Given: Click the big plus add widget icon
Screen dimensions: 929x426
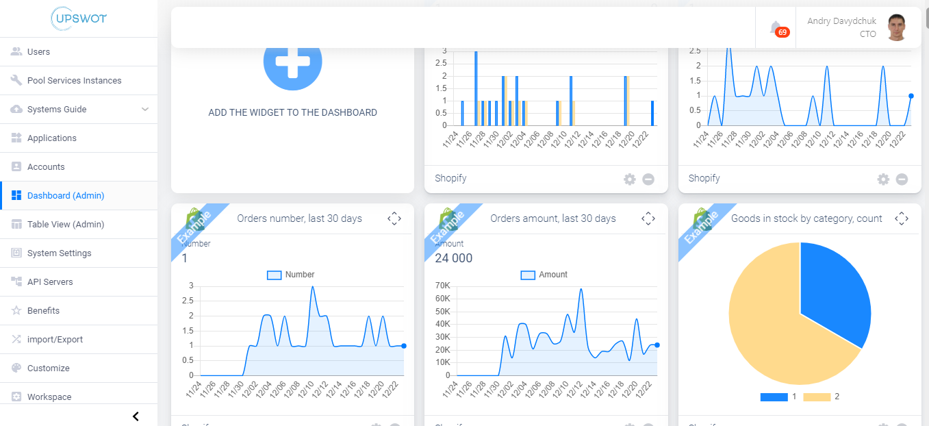Looking at the screenshot, I should pos(292,61).
